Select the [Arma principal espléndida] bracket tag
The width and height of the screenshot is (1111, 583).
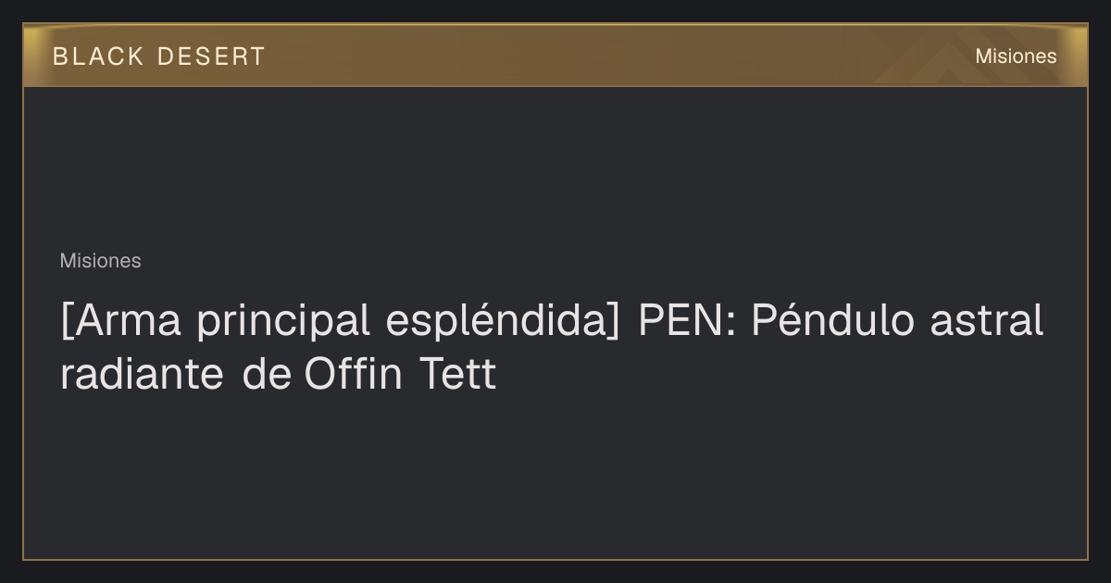(341, 321)
